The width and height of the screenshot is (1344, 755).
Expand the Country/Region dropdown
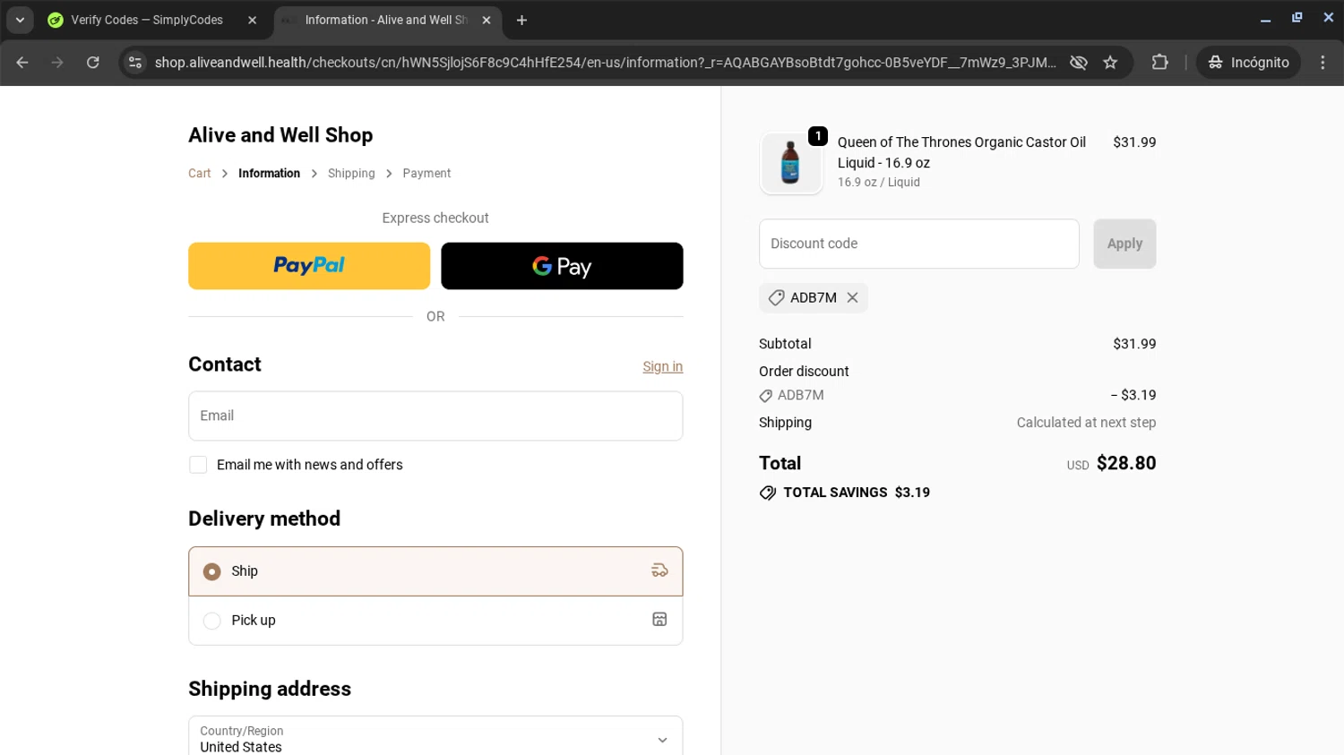tap(435, 738)
